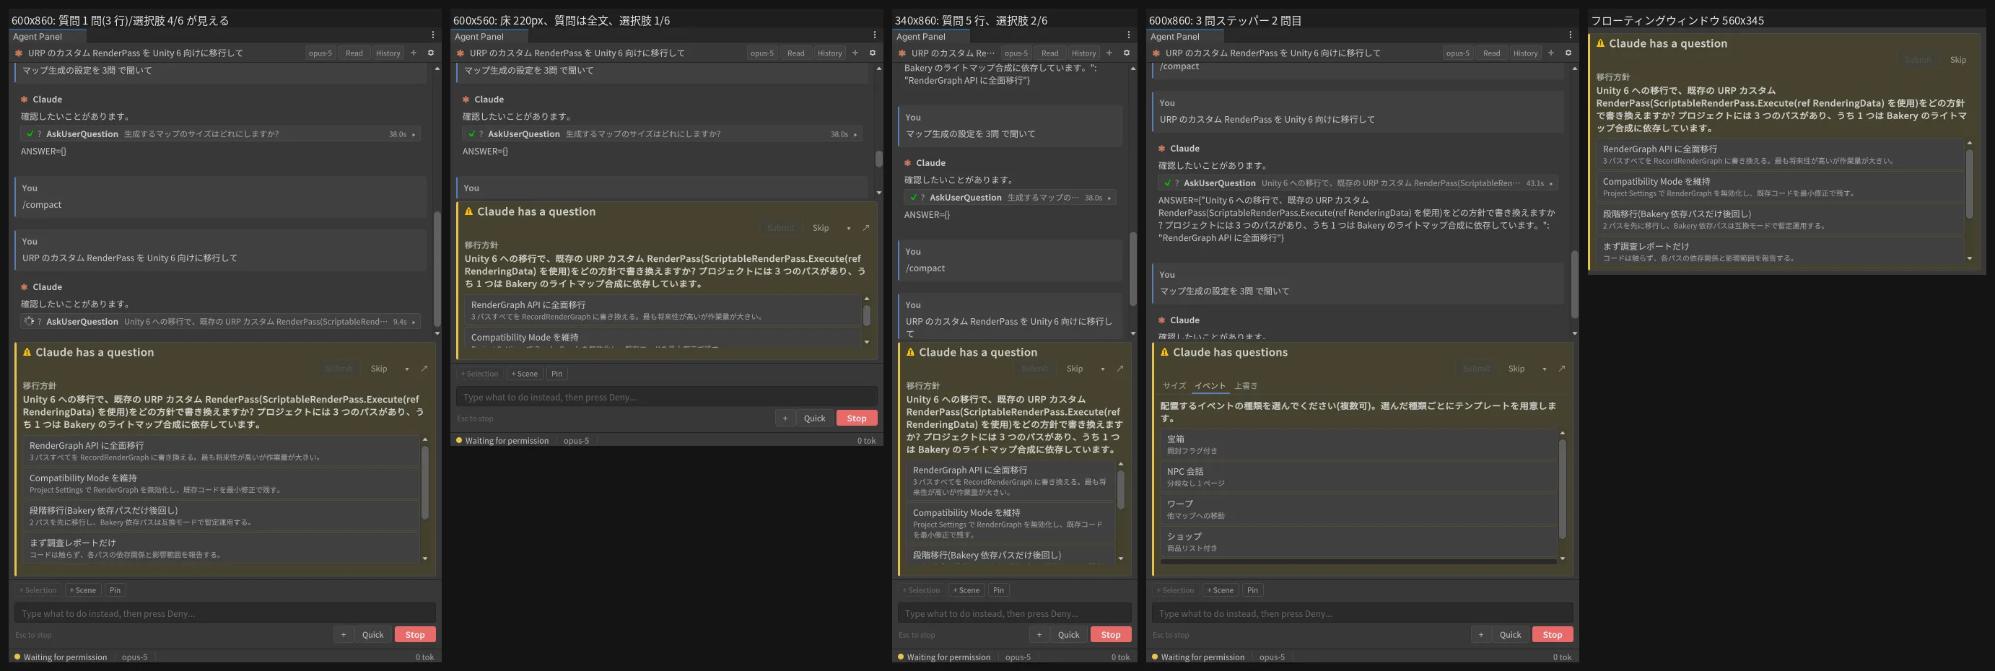Click Quick button in 600x560 panel
1995x671 pixels.
pyautogui.click(x=815, y=418)
